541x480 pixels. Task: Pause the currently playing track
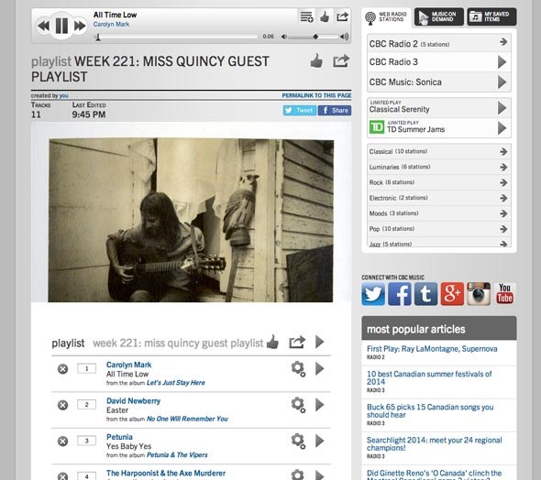coord(61,26)
